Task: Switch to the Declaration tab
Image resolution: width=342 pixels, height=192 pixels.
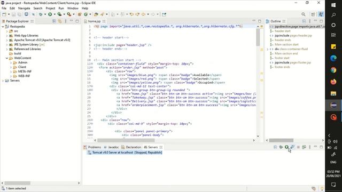Action: point(131,147)
